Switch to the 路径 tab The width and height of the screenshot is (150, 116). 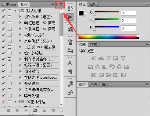pyautogui.click(x=105, y=84)
